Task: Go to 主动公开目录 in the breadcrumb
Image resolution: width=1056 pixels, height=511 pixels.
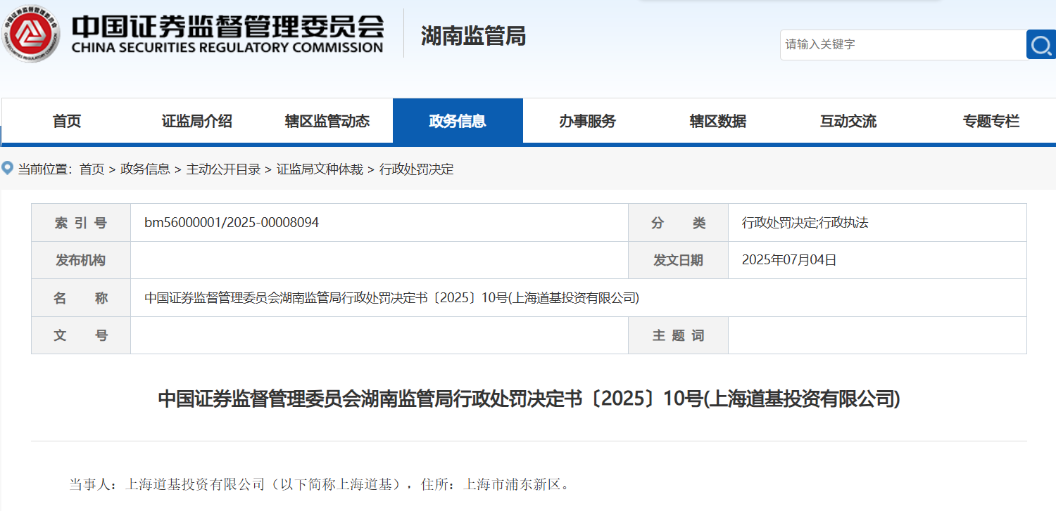Action: click(223, 169)
